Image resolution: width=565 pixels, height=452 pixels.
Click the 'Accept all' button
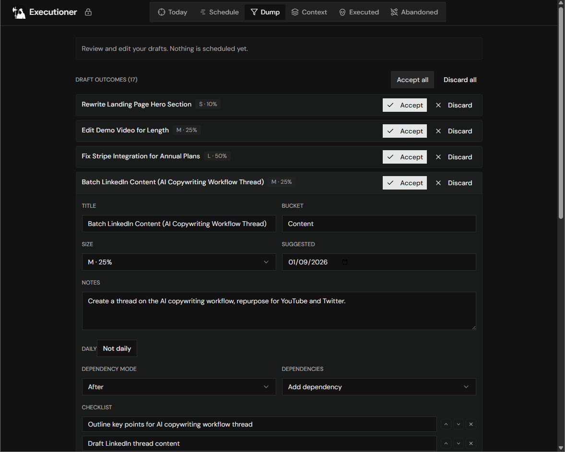tap(412, 80)
